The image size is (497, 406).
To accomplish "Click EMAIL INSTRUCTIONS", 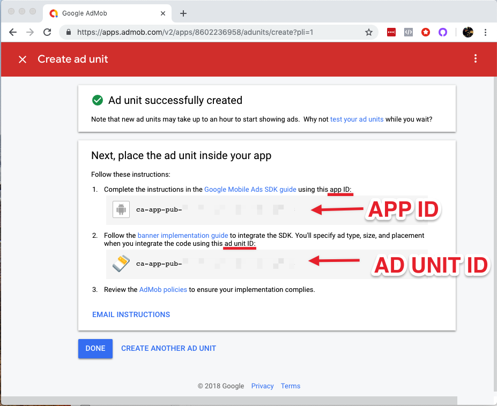I will coord(131,314).
